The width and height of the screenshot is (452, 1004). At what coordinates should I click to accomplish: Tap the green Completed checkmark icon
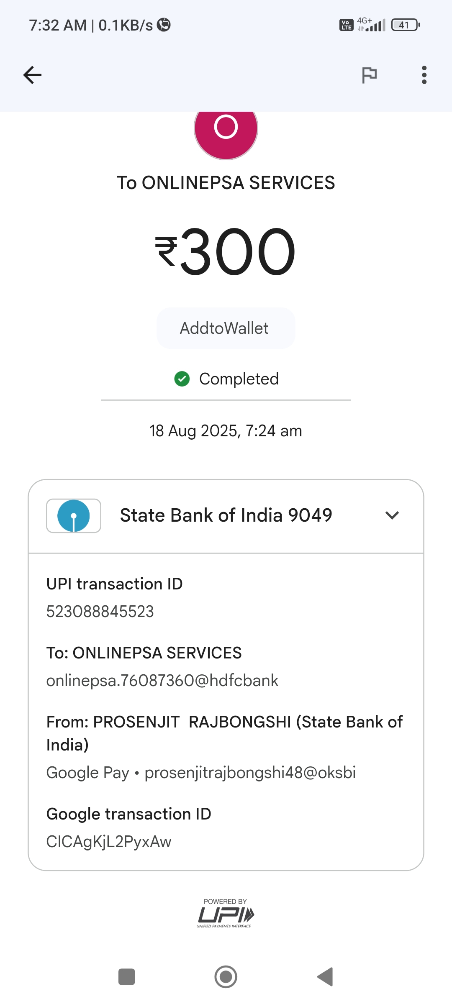[x=182, y=379]
